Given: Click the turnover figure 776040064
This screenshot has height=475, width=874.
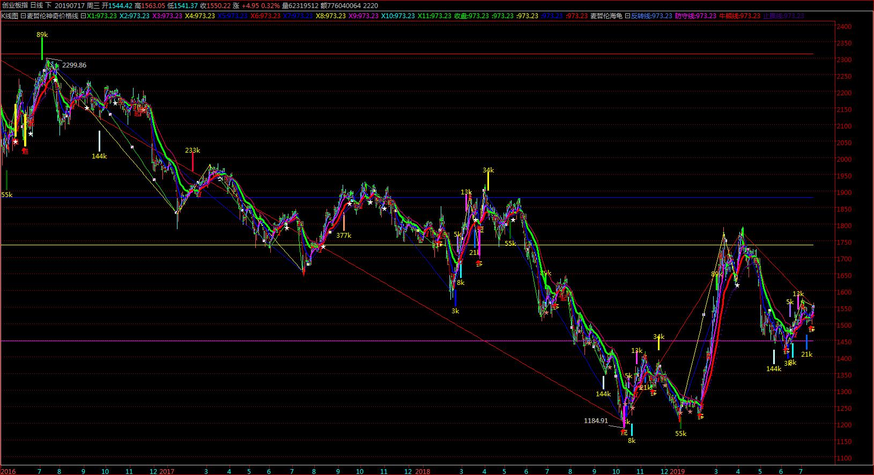Looking at the screenshot, I should click(x=344, y=5).
